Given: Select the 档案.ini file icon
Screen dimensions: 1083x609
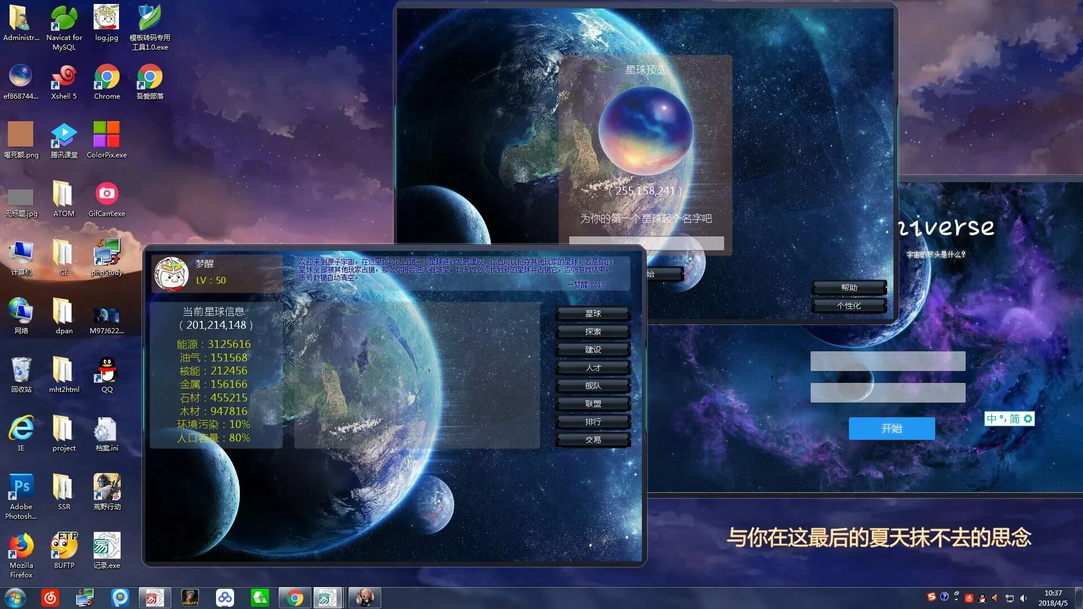Looking at the screenshot, I should click(x=107, y=434).
